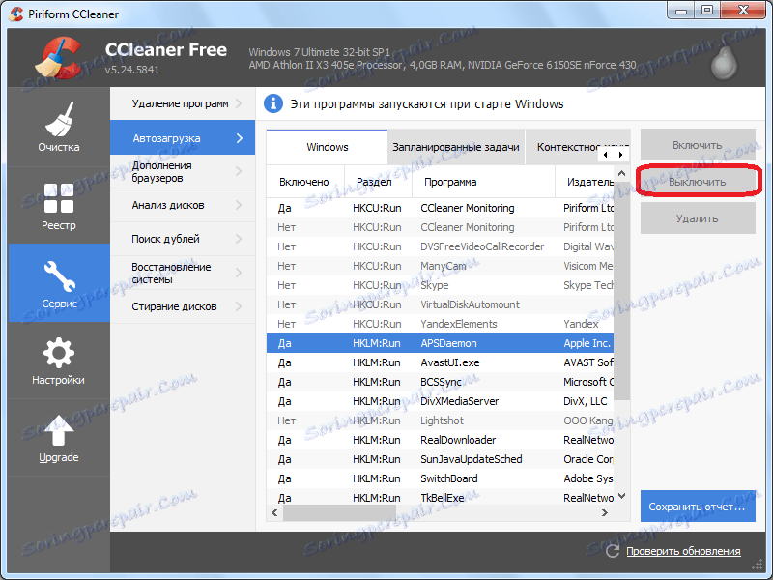Select the ManyCam entry
Screen dimensions: 773x580
[x=441, y=266]
